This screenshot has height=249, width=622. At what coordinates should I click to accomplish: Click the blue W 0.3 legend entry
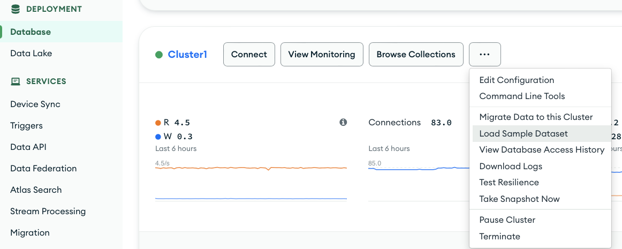174,137
